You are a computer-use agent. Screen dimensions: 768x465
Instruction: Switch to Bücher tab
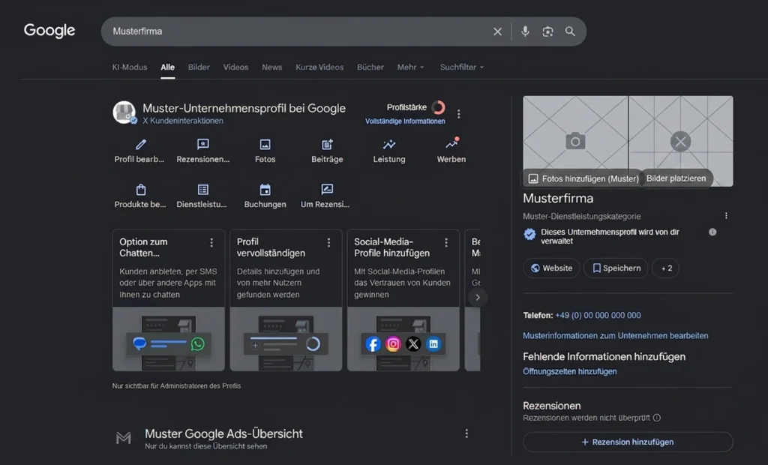tap(370, 67)
